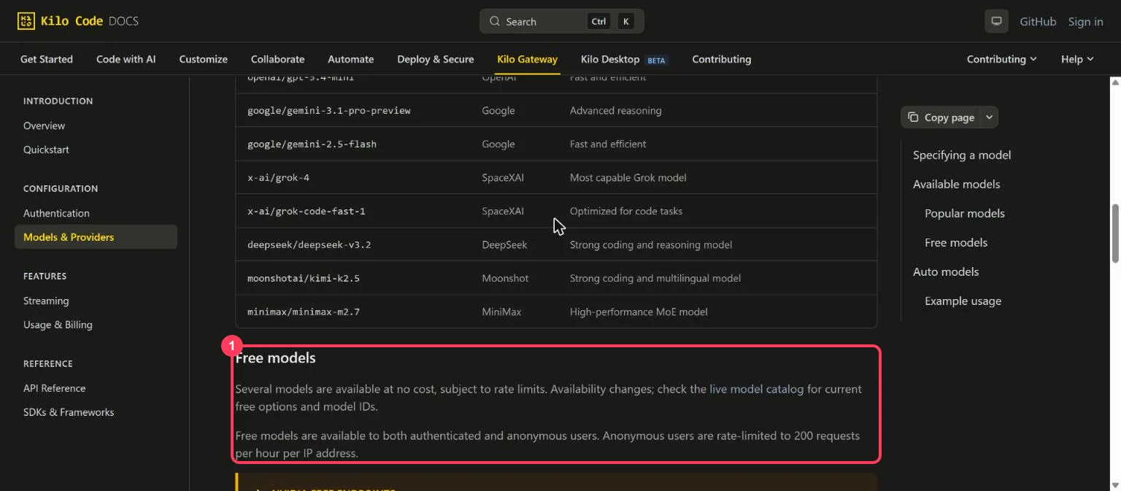The image size is (1121, 491).
Task: Click 'High-performance MoE model' description
Action: point(639,312)
